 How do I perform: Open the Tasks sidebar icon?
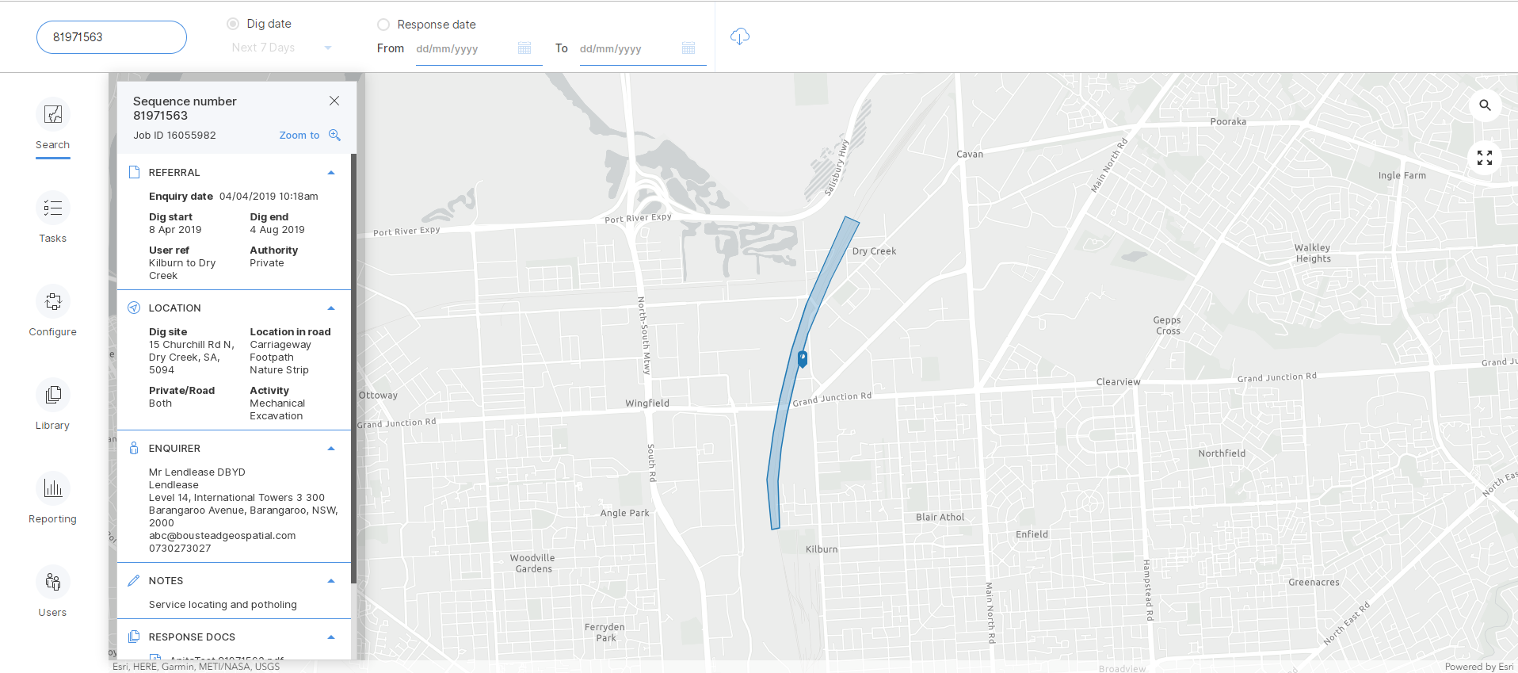click(x=53, y=208)
